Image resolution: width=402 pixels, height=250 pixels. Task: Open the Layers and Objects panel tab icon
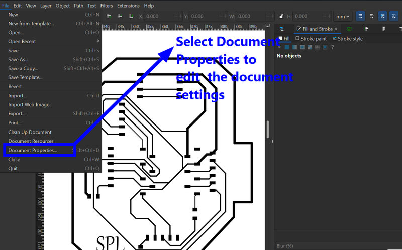point(282,29)
